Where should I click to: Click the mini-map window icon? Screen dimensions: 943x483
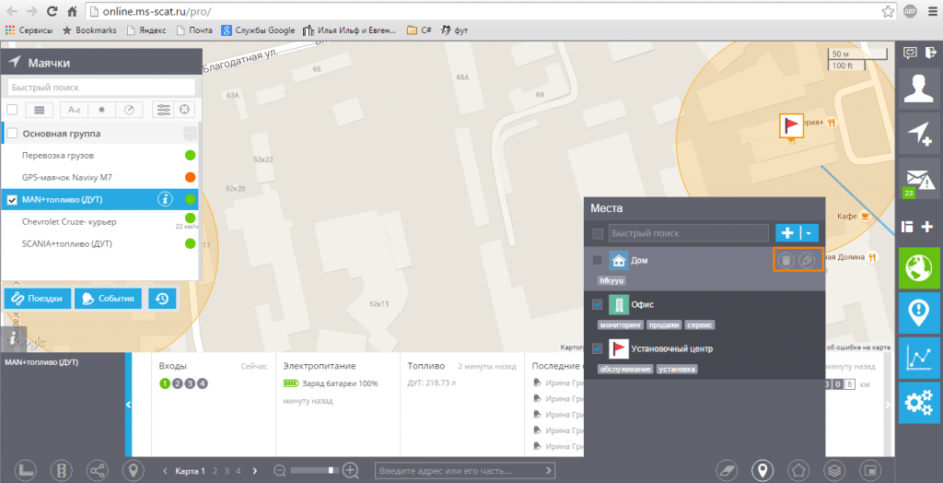(x=868, y=470)
